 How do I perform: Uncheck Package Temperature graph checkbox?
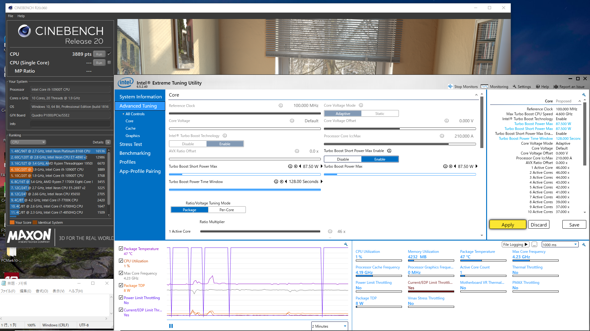click(x=121, y=249)
